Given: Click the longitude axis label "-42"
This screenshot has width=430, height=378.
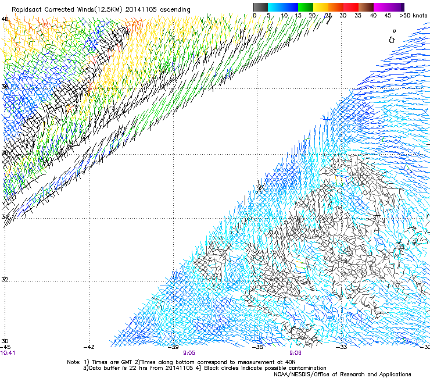Looking at the screenshot, I should tap(89, 347).
